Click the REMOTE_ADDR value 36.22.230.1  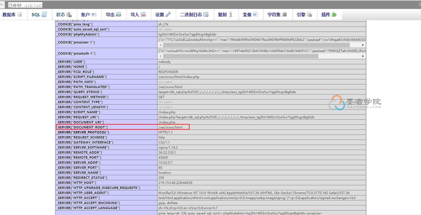coord(167,152)
